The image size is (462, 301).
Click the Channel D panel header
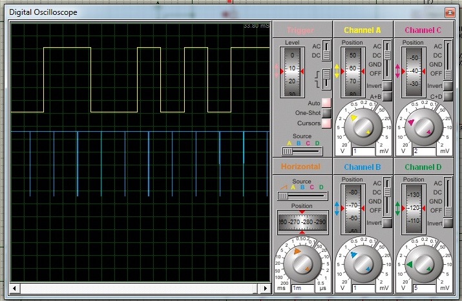424,167
